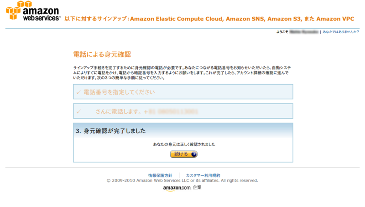Open the 情報保護方針 privacy link

pyautogui.click(x=160, y=175)
